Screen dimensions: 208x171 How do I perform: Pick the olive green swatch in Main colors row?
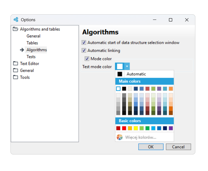153,89
